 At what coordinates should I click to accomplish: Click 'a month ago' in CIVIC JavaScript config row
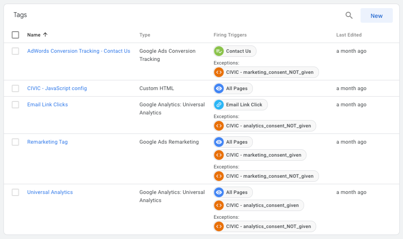(x=351, y=88)
